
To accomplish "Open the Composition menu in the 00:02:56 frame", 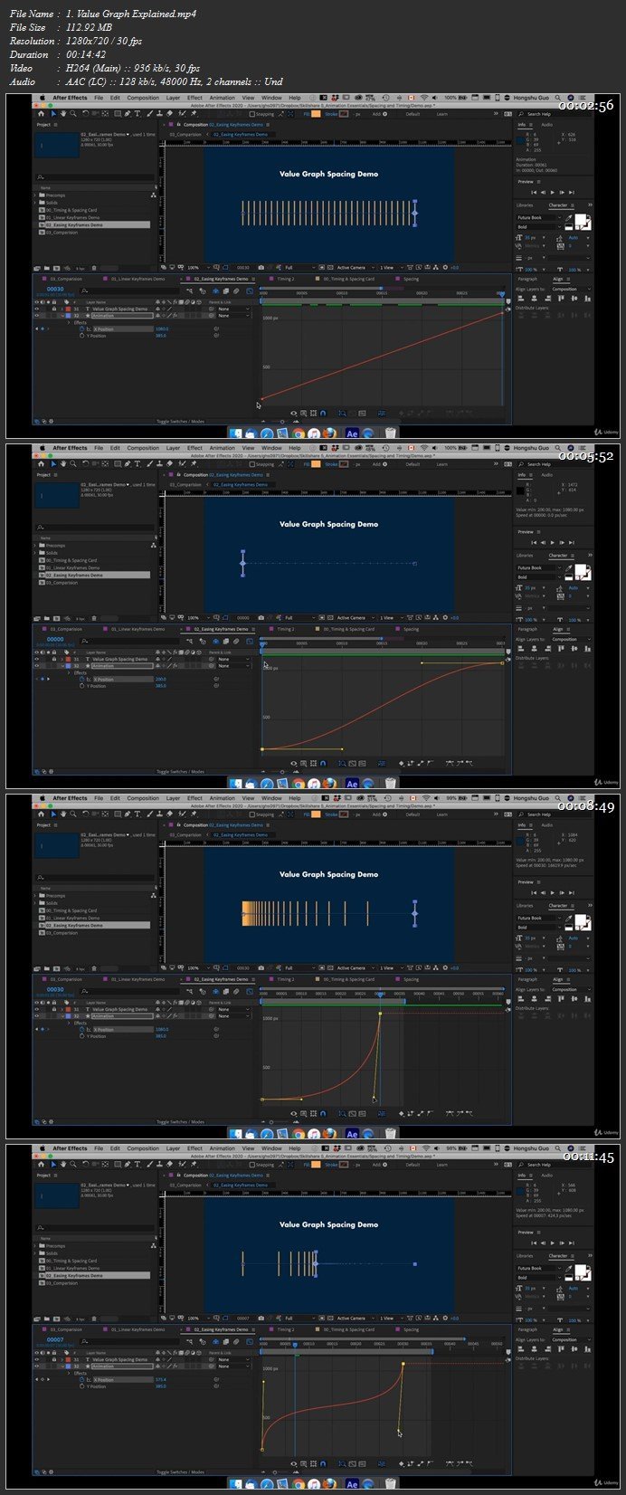I will (x=143, y=97).
